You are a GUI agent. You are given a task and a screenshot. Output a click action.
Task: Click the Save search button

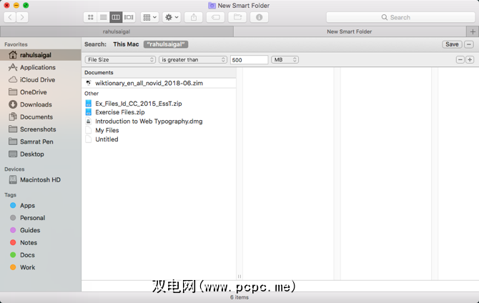point(452,44)
